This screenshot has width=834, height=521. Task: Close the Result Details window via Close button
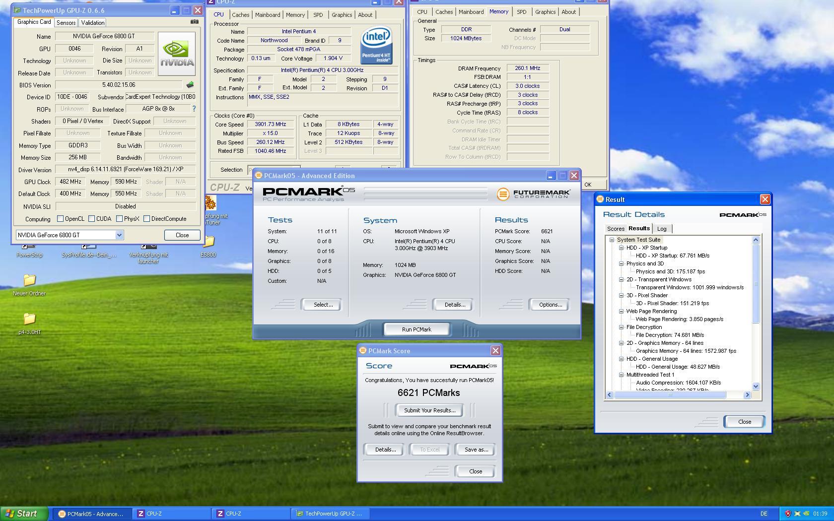[x=745, y=422]
